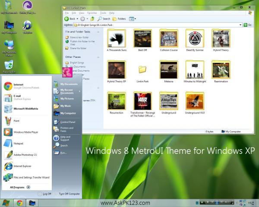
Task: Click the Explorer window taskbar button
Action: (32, 203)
